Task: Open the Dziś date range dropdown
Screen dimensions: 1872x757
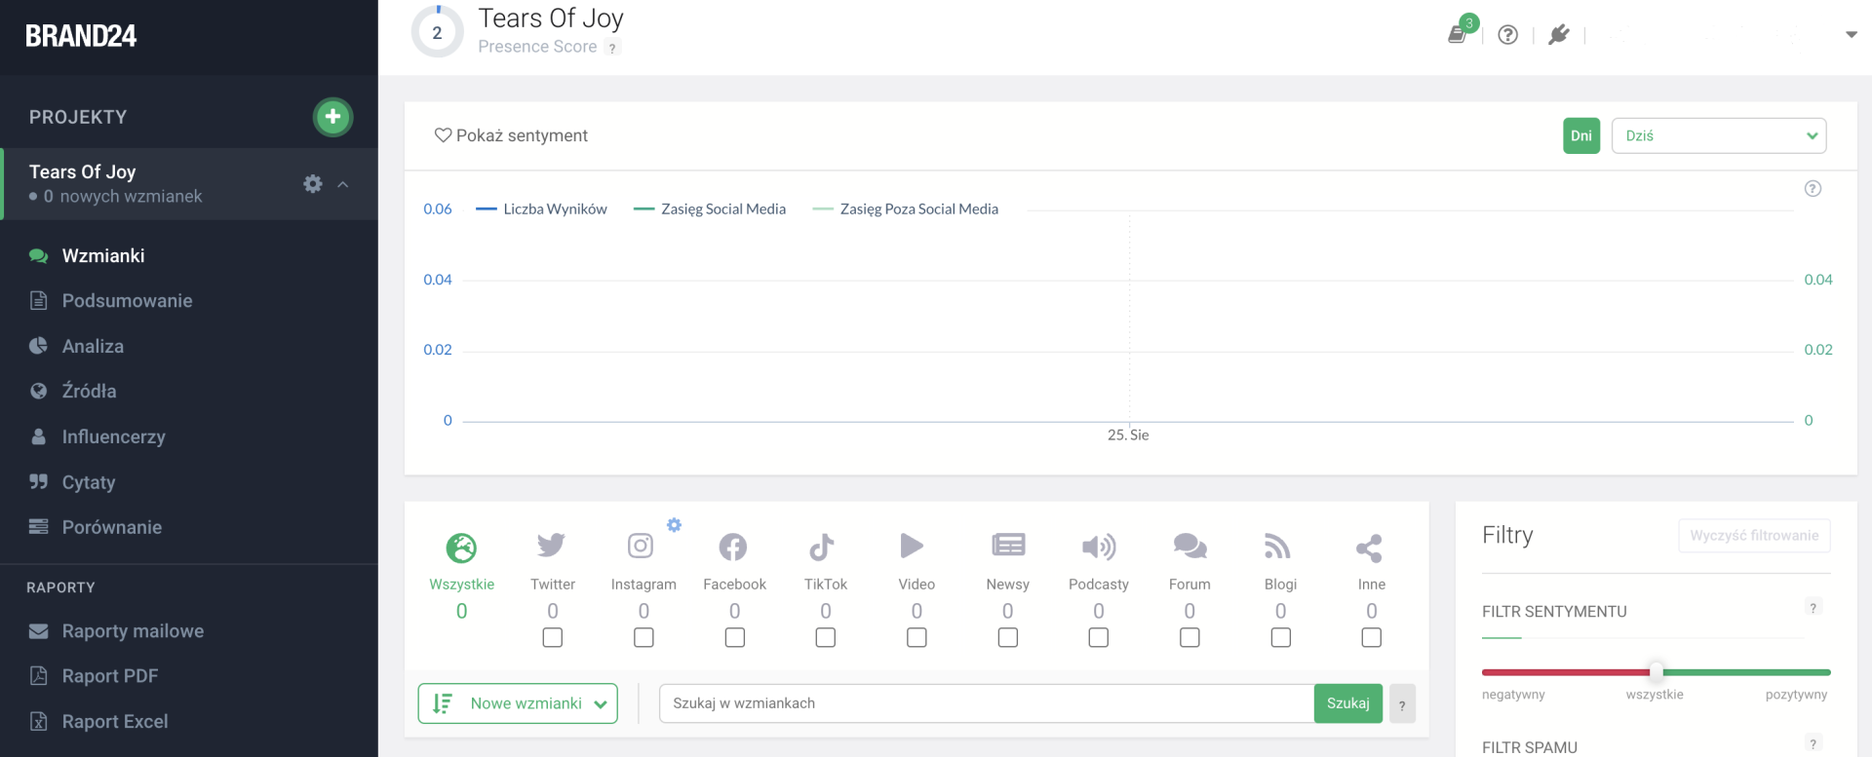Action: point(1718,135)
